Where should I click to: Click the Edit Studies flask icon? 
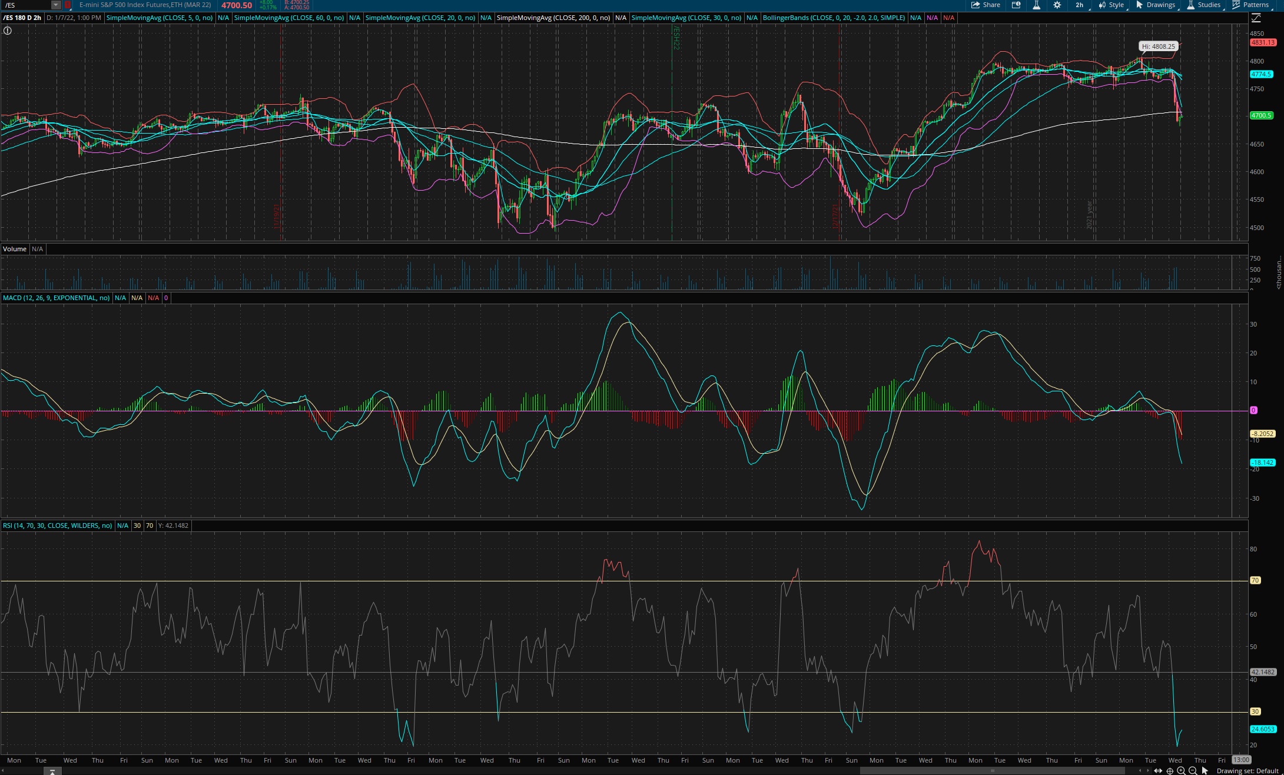(1036, 5)
